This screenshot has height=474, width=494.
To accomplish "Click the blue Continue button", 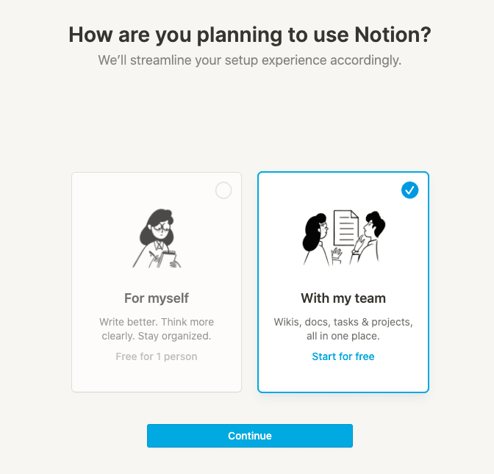I will [250, 436].
